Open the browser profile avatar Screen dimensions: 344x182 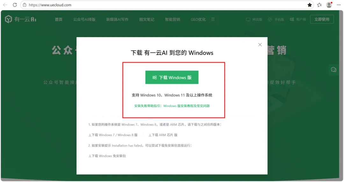point(329,5)
